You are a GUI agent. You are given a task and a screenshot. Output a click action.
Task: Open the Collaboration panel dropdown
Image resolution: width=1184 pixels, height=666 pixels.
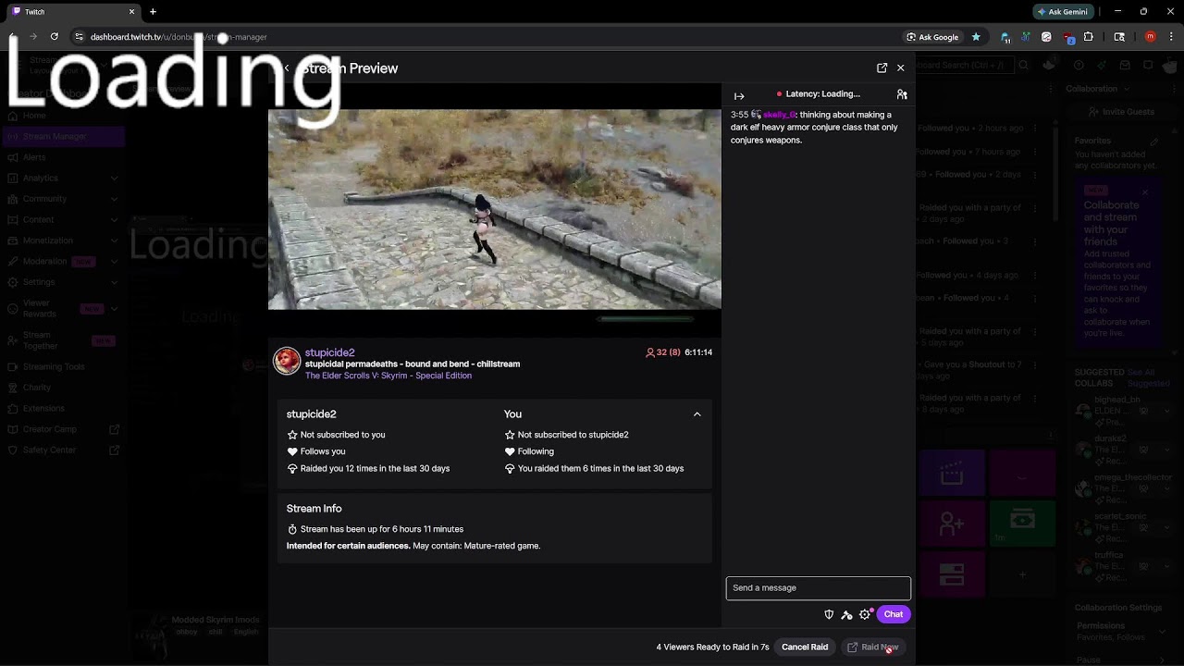coord(1126,89)
